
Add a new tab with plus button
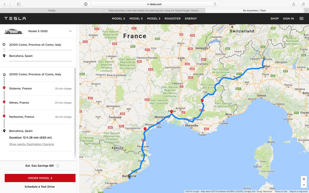click(306, 11)
